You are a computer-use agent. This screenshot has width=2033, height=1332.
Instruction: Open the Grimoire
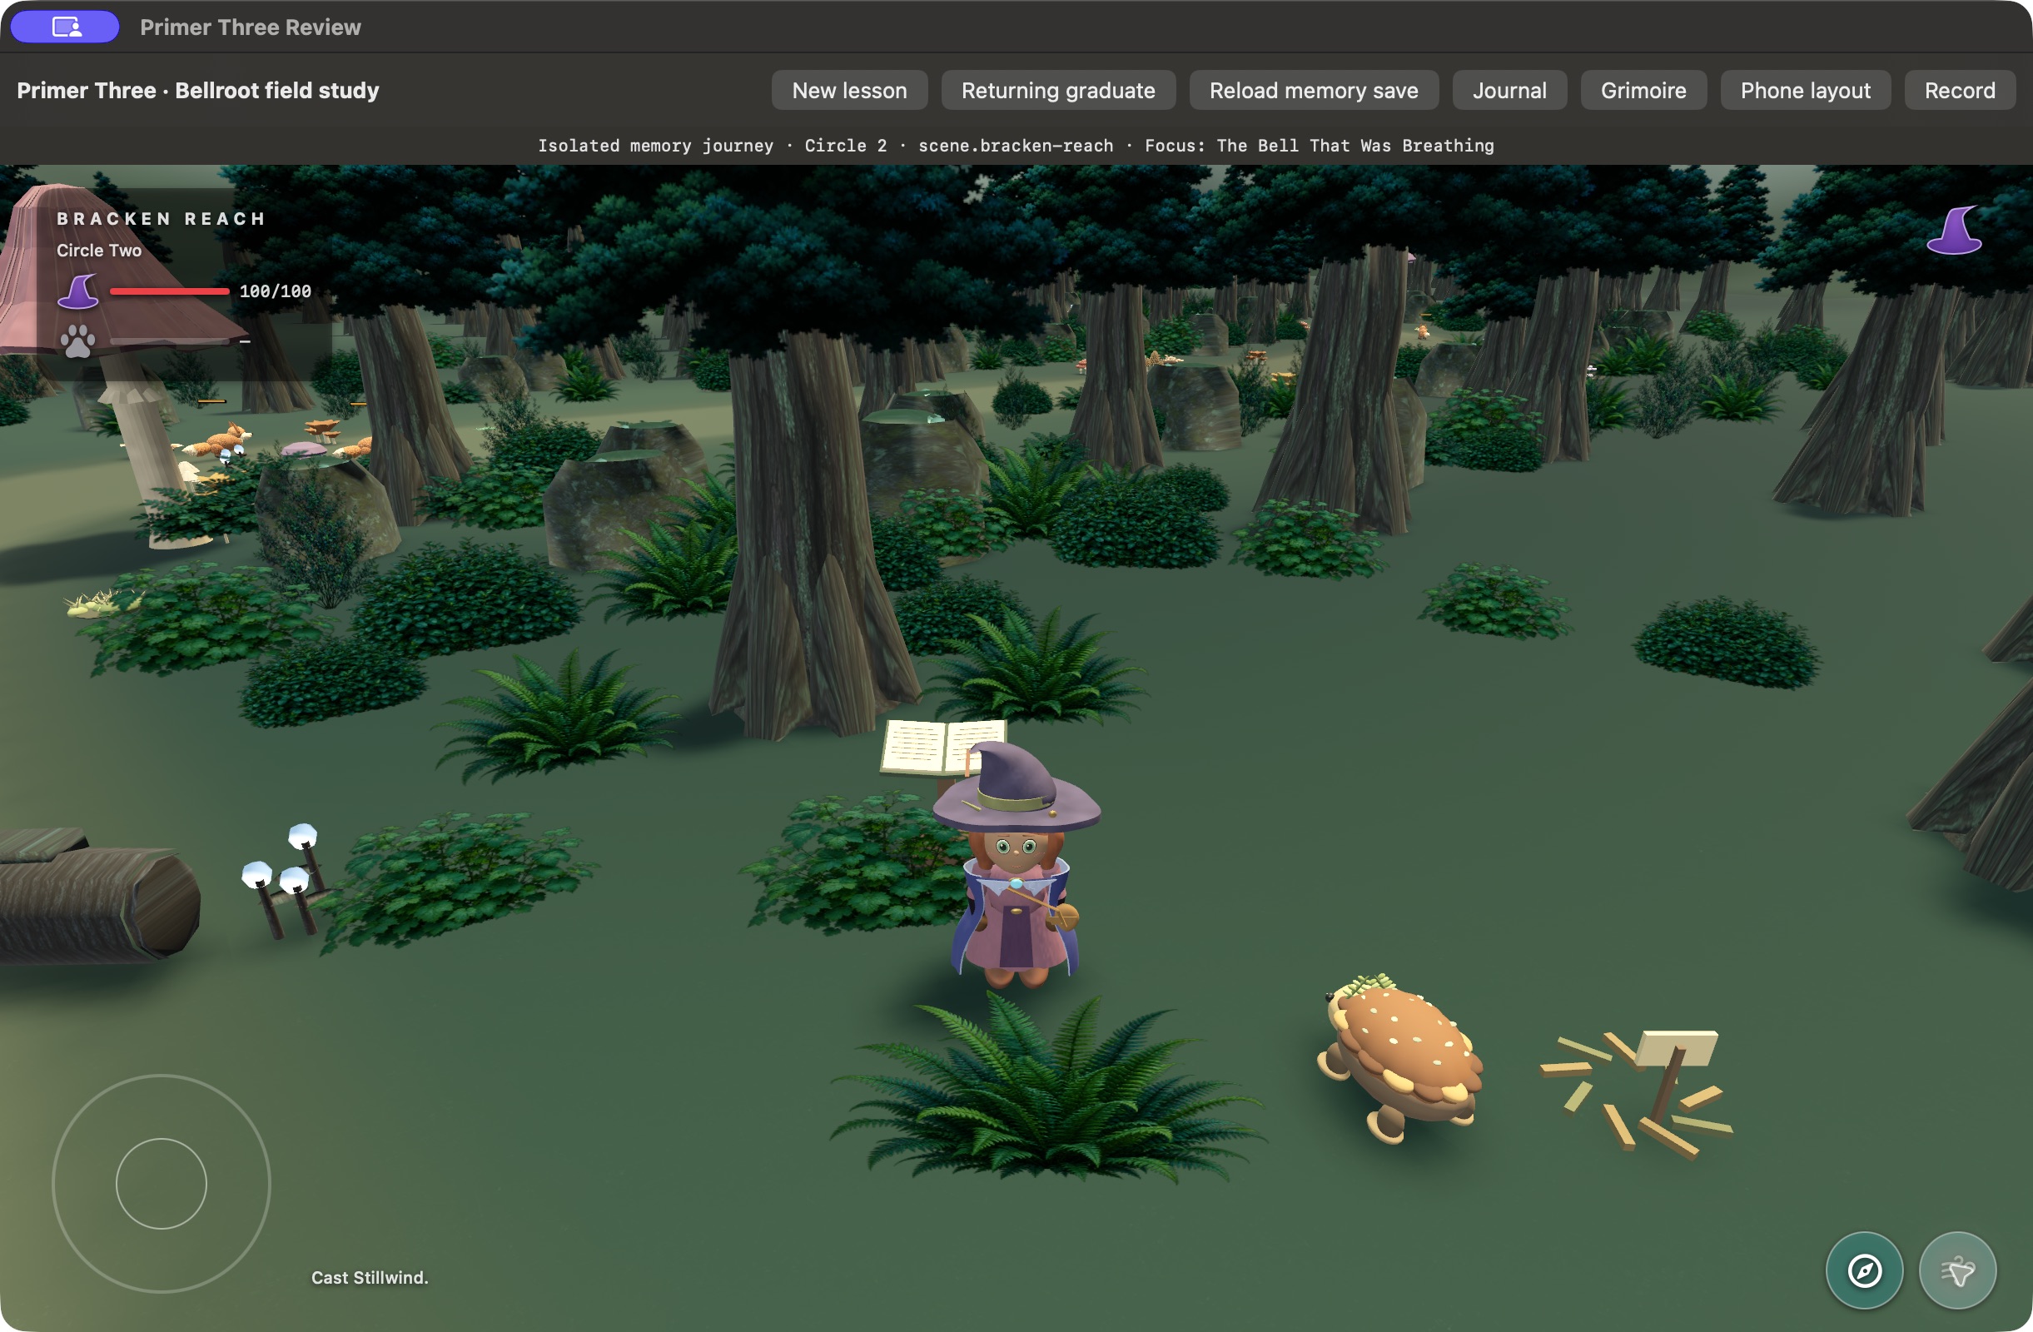click(1643, 90)
